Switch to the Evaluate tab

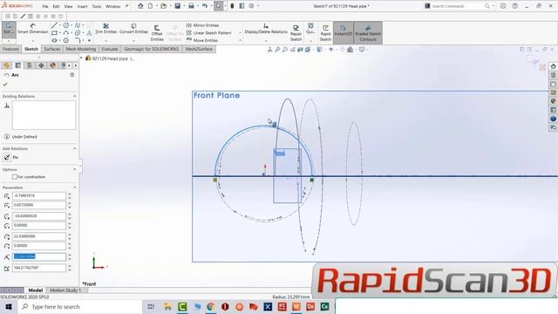[x=110, y=49]
